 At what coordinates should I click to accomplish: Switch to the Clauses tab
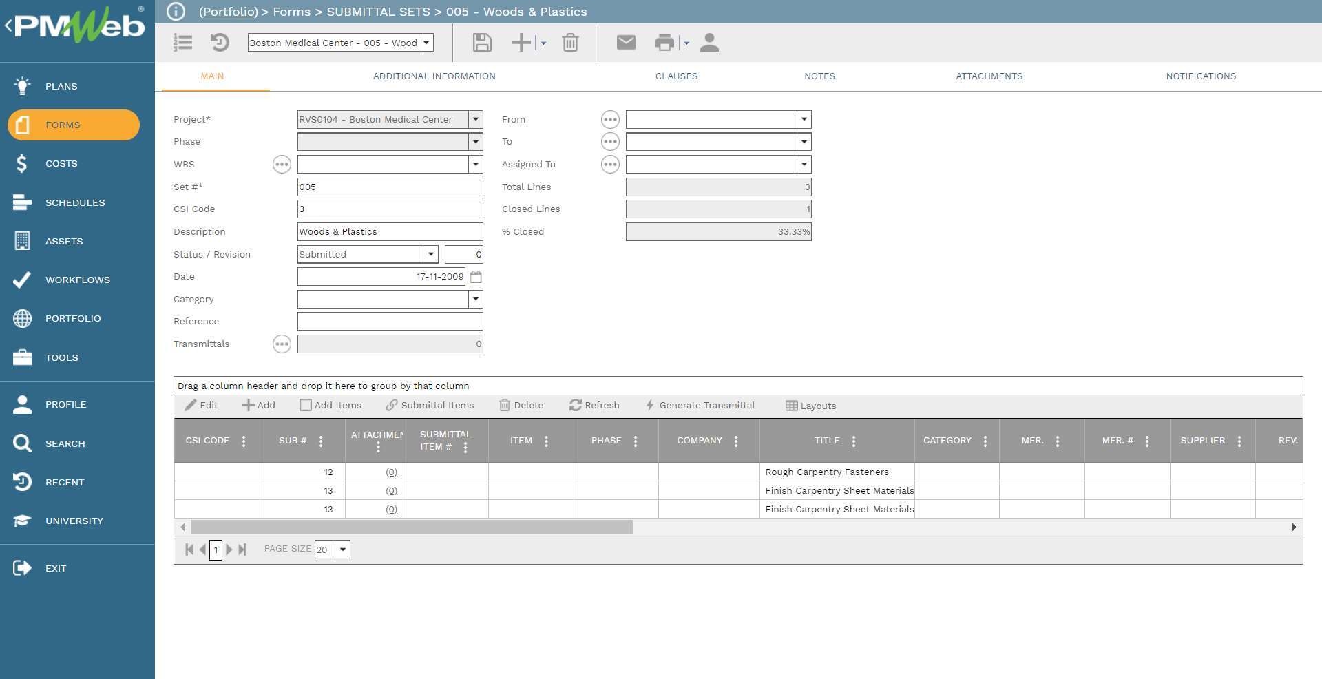coord(676,76)
